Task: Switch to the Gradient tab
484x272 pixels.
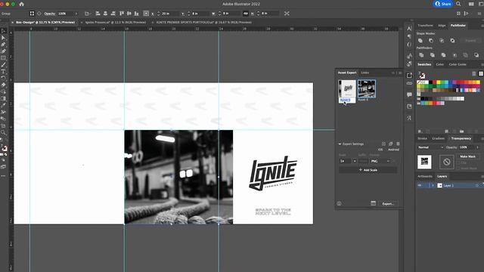Action: [439, 138]
